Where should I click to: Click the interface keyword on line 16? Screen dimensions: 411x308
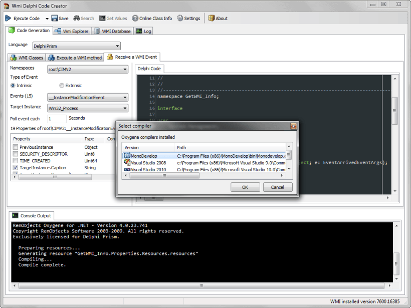(x=170, y=108)
